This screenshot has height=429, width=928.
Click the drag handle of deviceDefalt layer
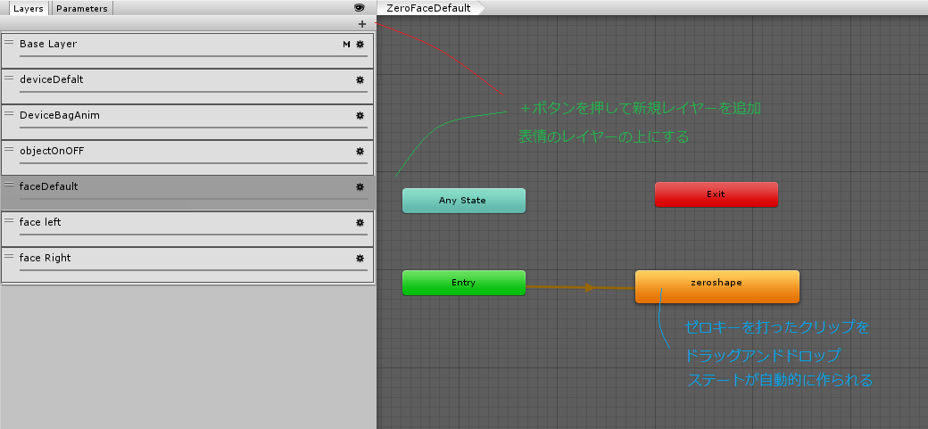9,78
